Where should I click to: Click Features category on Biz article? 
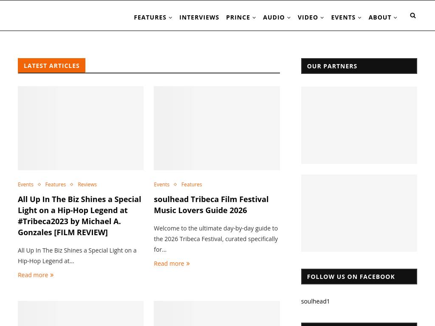tap(56, 184)
